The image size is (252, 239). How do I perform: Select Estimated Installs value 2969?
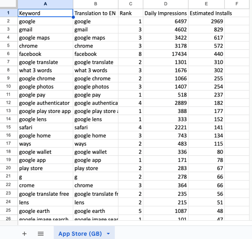click(206, 21)
